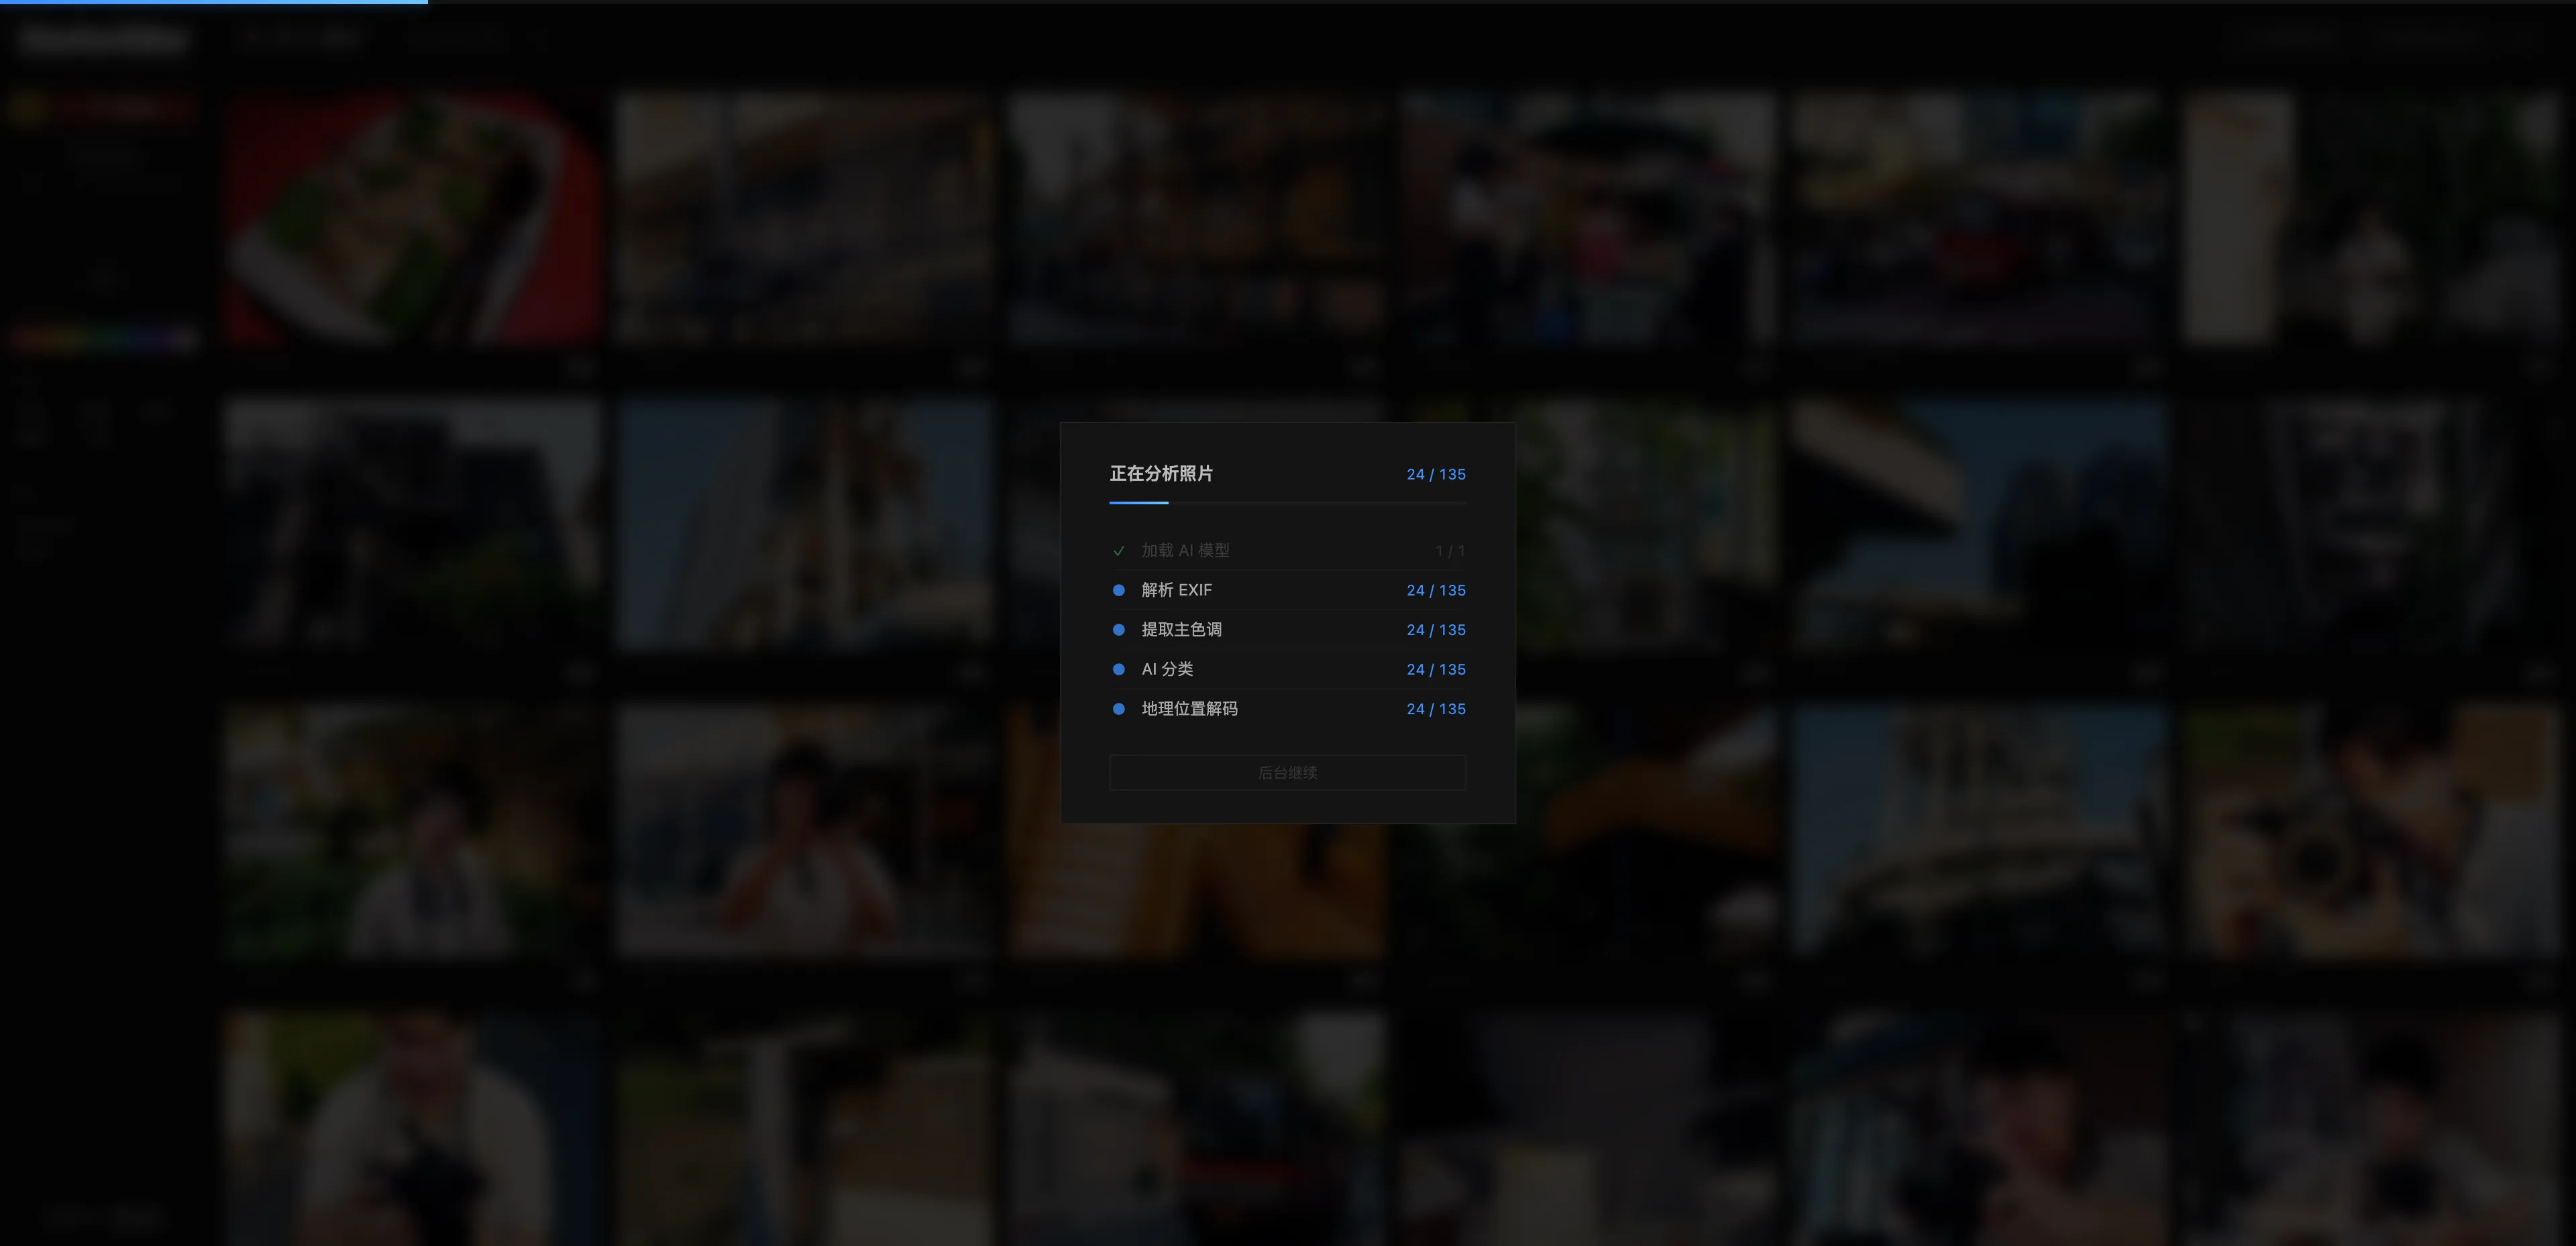Select the 解析 EXIF step label

pyautogui.click(x=1176, y=590)
